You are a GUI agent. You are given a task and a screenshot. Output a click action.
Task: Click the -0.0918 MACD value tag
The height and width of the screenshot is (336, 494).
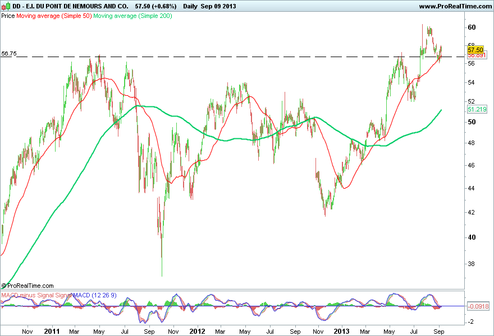pyautogui.click(x=478, y=306)
